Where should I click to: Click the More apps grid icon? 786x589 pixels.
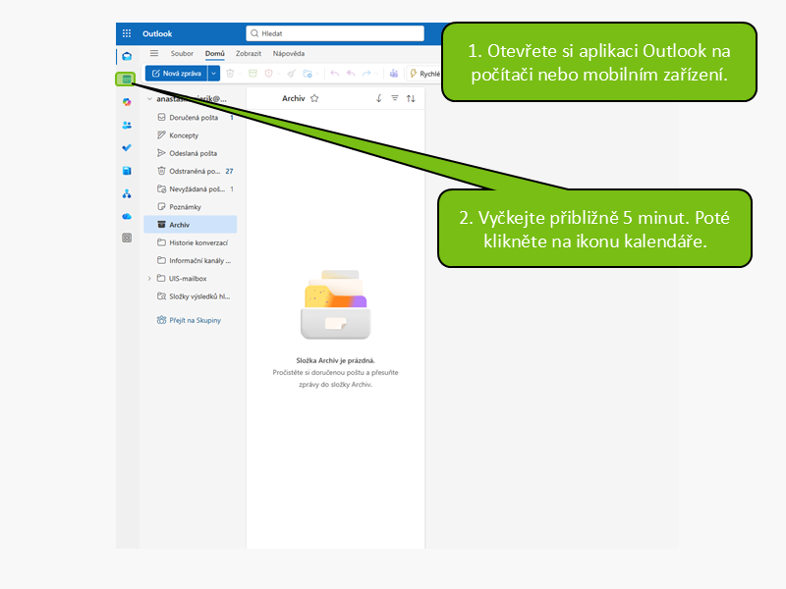127,238
